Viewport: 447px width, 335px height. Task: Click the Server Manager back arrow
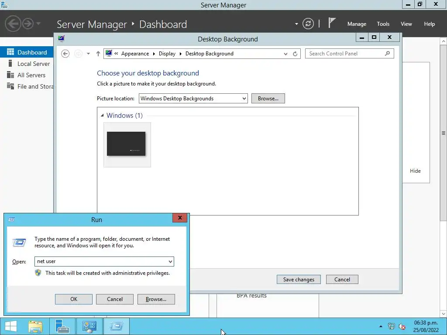(x=13, y=24)
